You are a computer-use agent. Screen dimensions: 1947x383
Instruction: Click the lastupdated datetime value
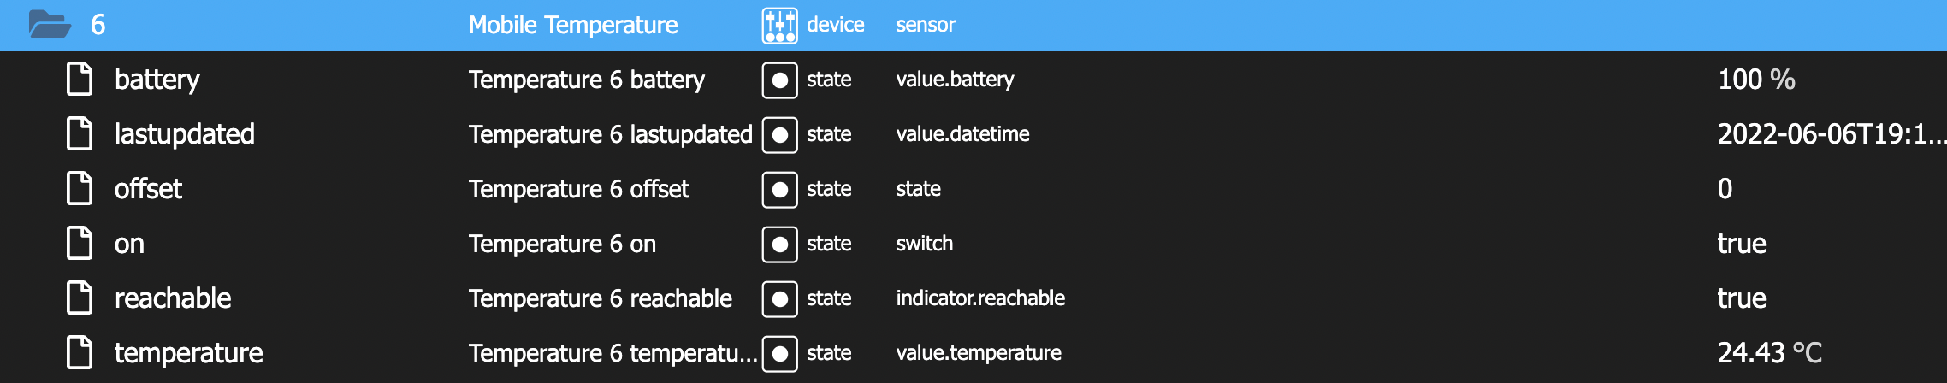(x=1831, y=134)
